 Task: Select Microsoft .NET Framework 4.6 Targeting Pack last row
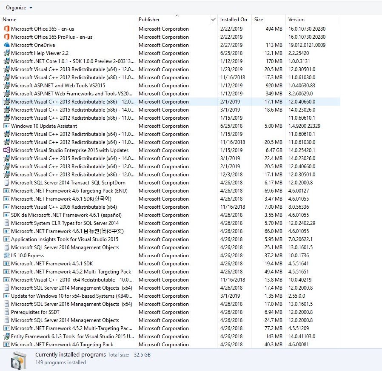click(62, 345)
